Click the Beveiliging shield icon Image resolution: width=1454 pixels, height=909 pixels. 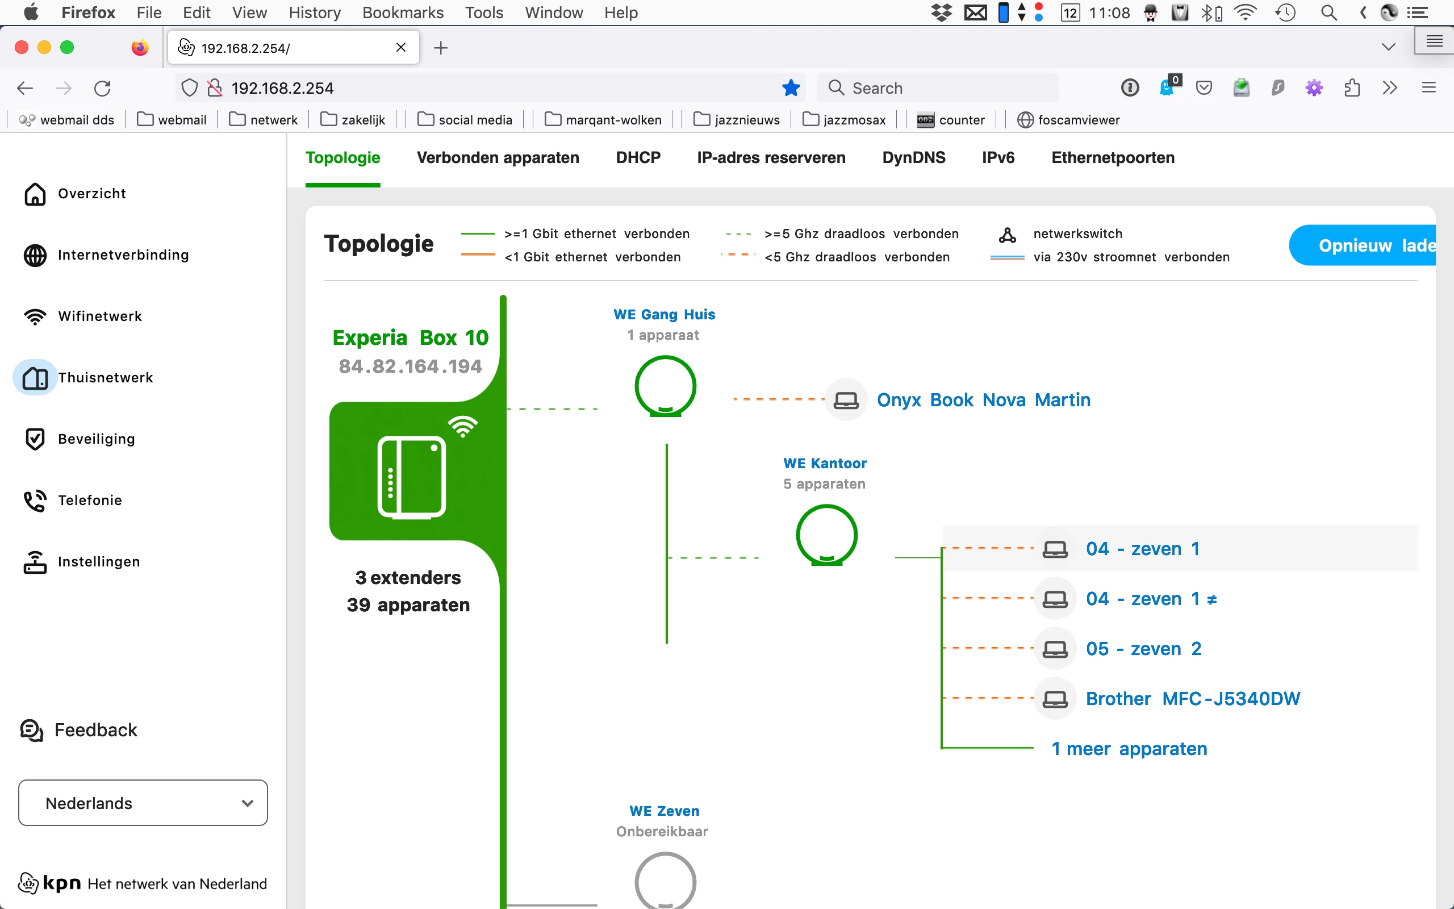point(35,439)
